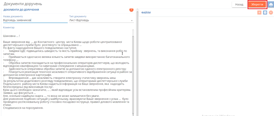
Task: Click the Документи доручень page title
Action: pos(23,4)
